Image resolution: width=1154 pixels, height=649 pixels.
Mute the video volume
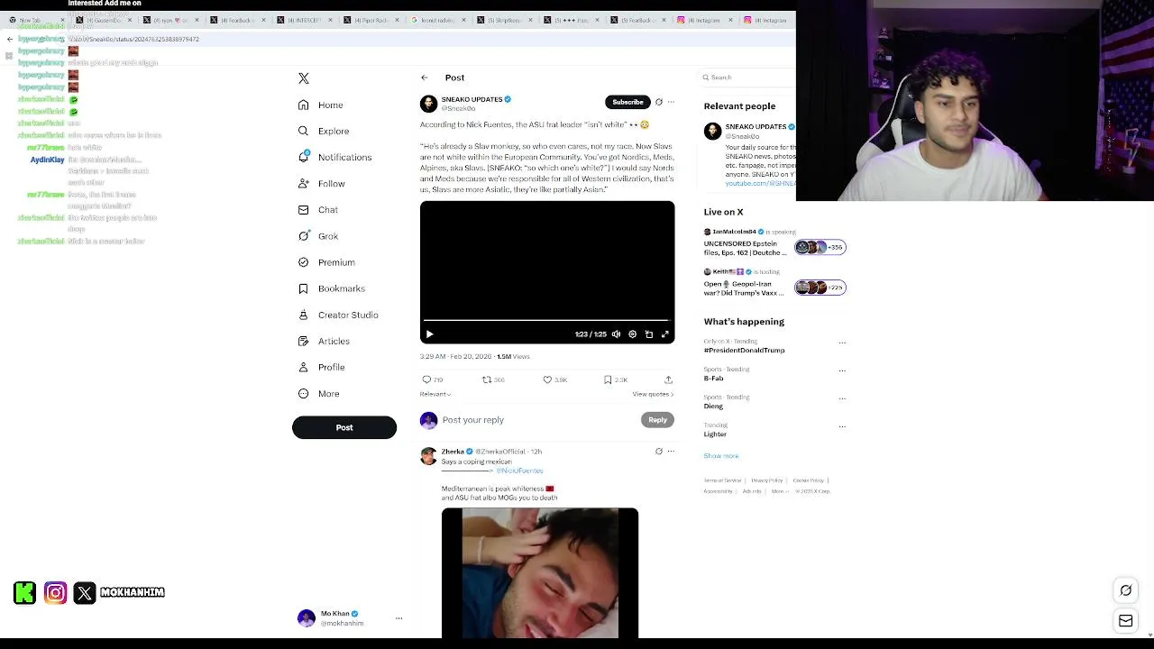(617, 334)
